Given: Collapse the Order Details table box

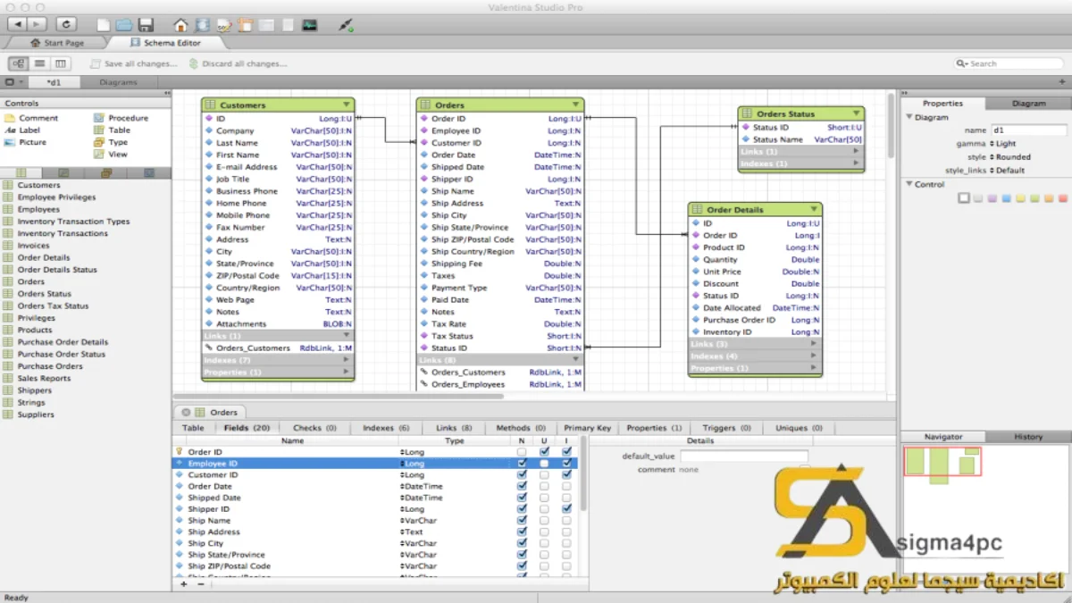Looking at the screenshot, I should pos(814,210).
